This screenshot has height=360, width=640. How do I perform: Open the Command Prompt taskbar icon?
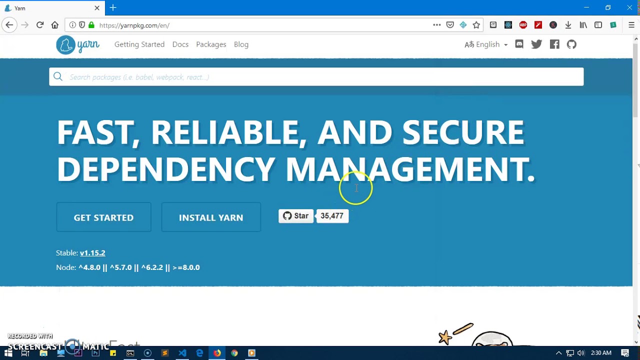coord(130,353)
